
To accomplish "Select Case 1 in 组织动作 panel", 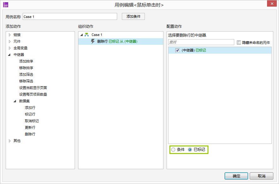I will pos(97,35).
